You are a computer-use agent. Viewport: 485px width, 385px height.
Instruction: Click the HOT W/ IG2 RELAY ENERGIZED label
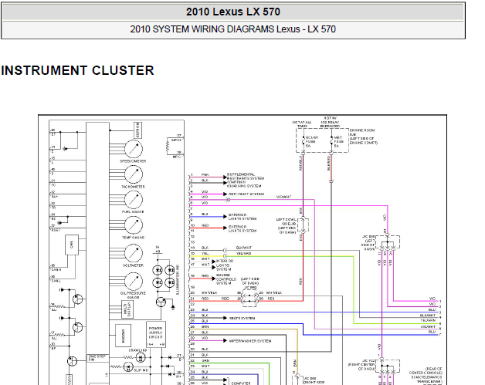330,123
